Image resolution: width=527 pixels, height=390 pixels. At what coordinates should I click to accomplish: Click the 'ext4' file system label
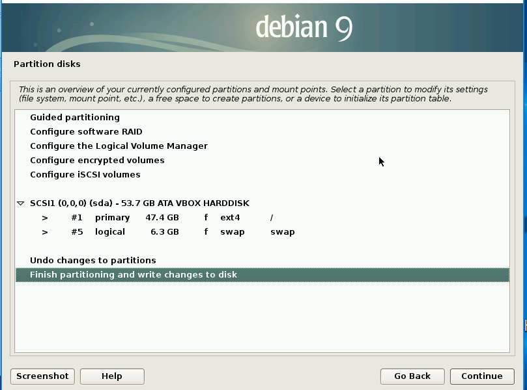coord(230,218)
